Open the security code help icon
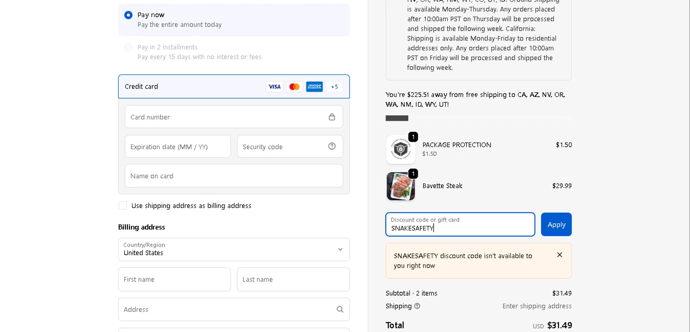Viewport: 690px width, 332px height. 332,146
